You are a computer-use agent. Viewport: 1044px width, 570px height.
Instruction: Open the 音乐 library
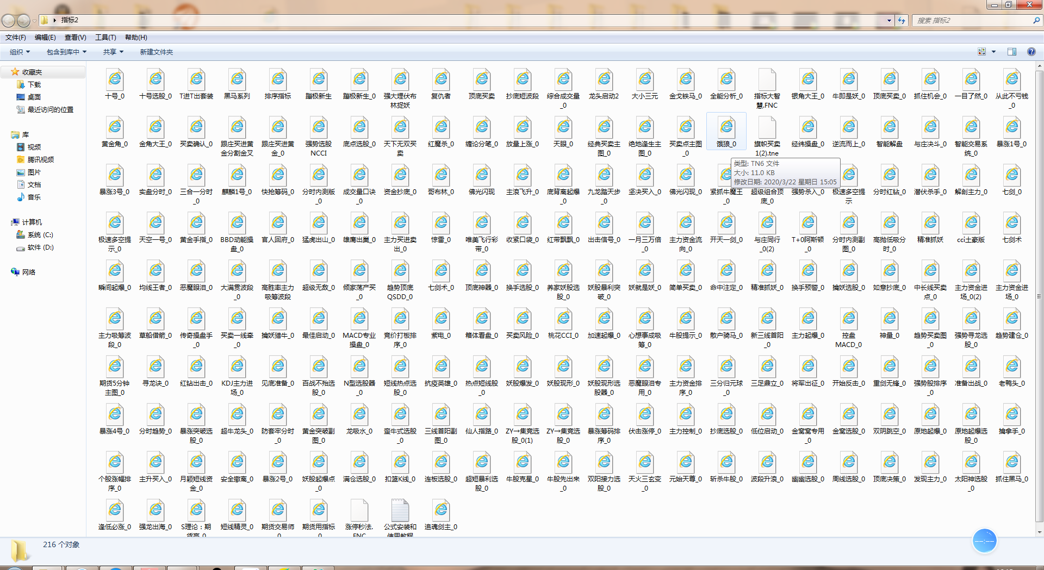tap(34, 197)
